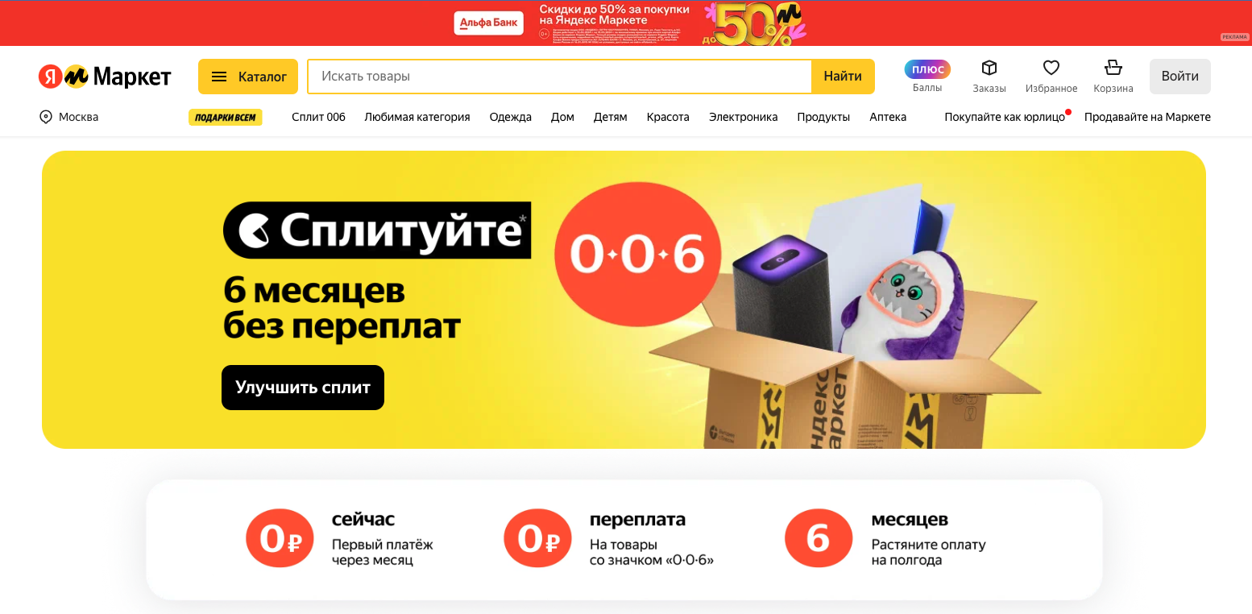Click the Найти search button
Image resolution: width=1252 pixels, height=614 pixels.
[843, 77]
